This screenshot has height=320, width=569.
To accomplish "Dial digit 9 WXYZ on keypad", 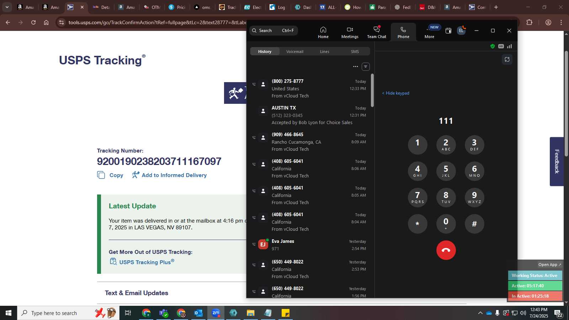I will coord(474,197).
